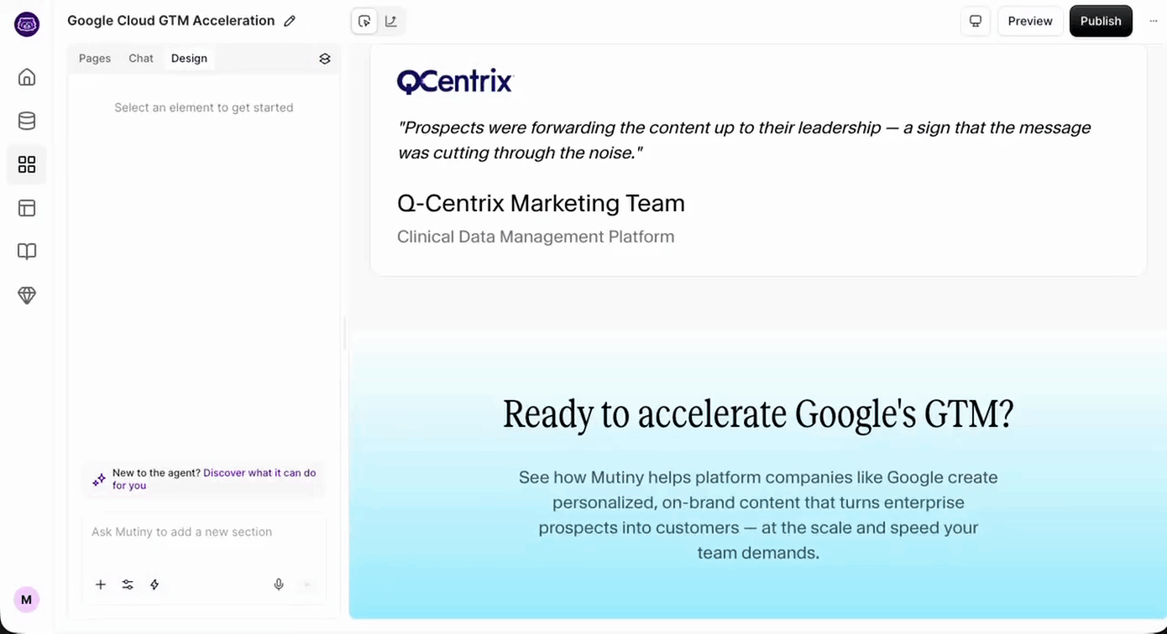This screenshot has width=1167, height=634.
Task: Select the 'Q-Centrix Marketing Team' heading
Action: tap(541, 203)
